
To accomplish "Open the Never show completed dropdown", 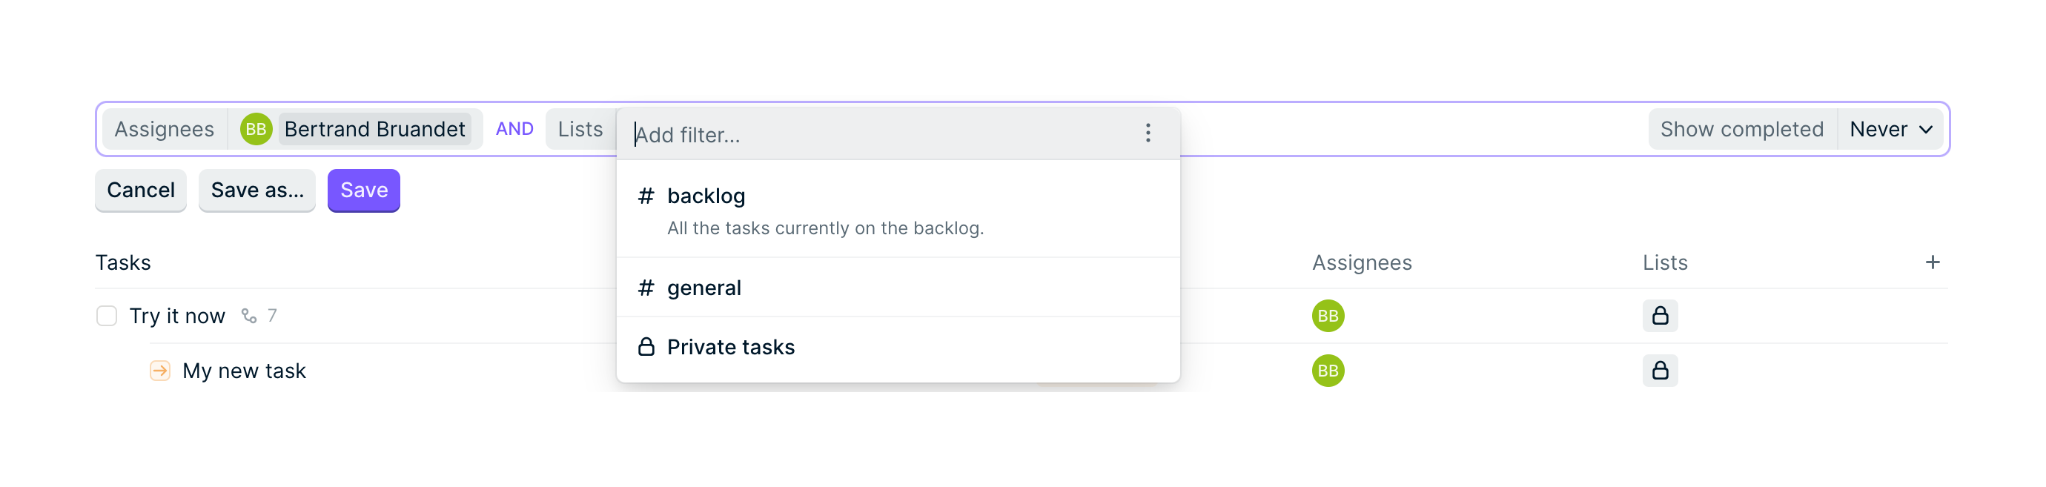I will coord(1890,129).
